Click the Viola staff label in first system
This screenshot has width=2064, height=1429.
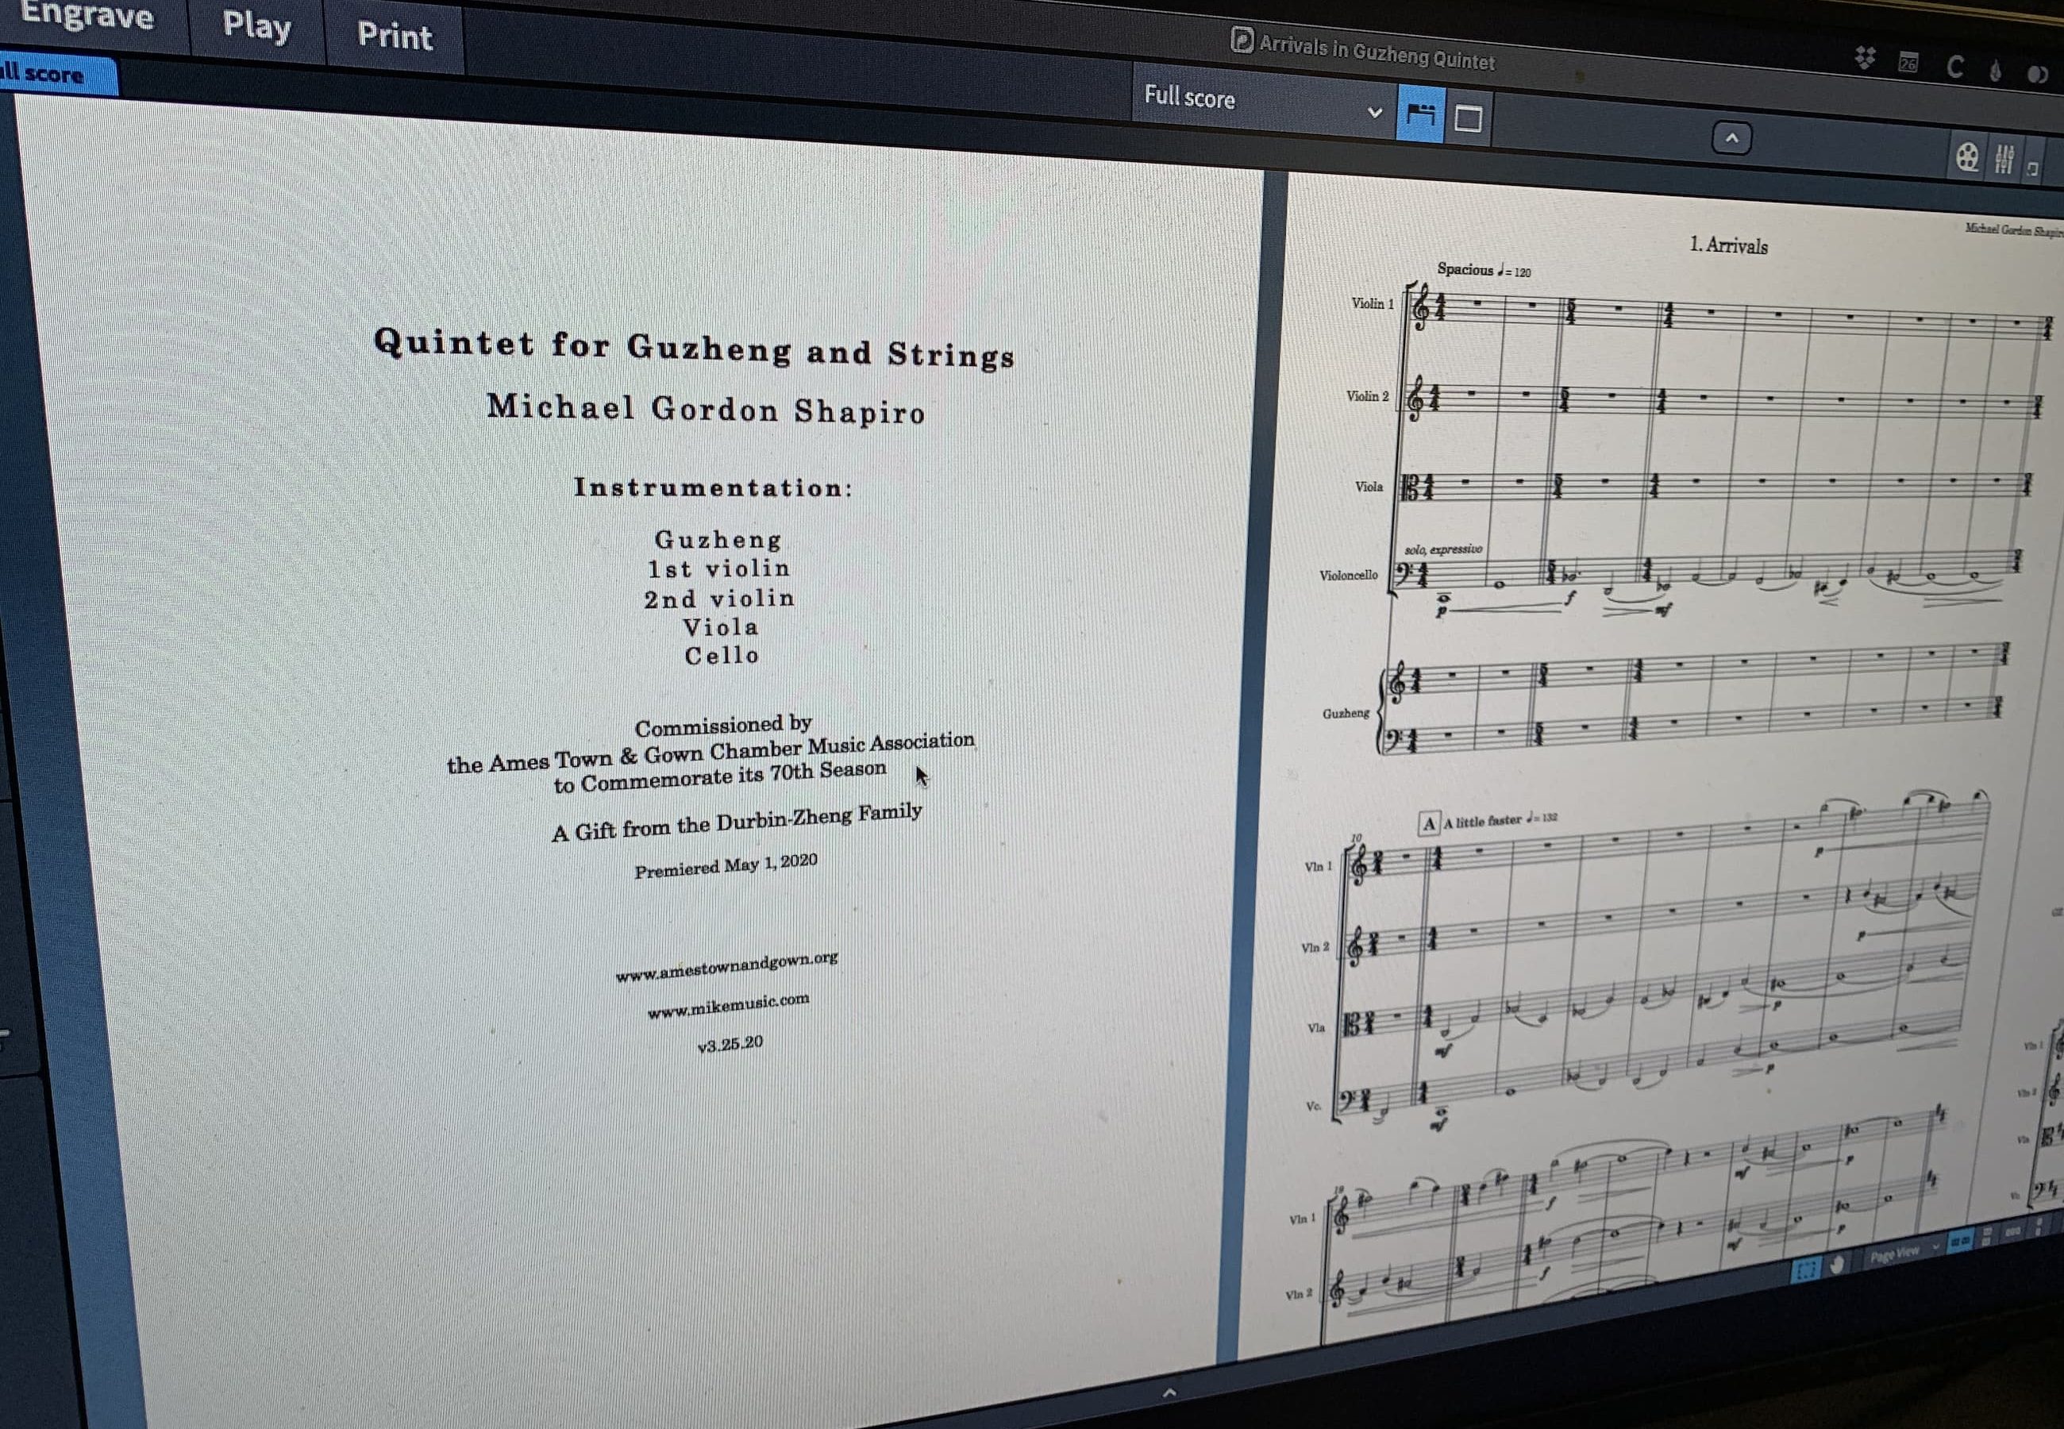[x=1369, y=487]
